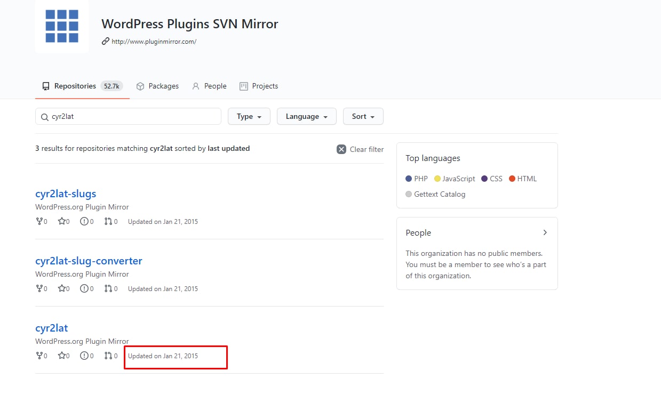Clear the filter with the X icon
Image resolution: width=661 pixels, height=411 pixels.
tap(341, 149)
